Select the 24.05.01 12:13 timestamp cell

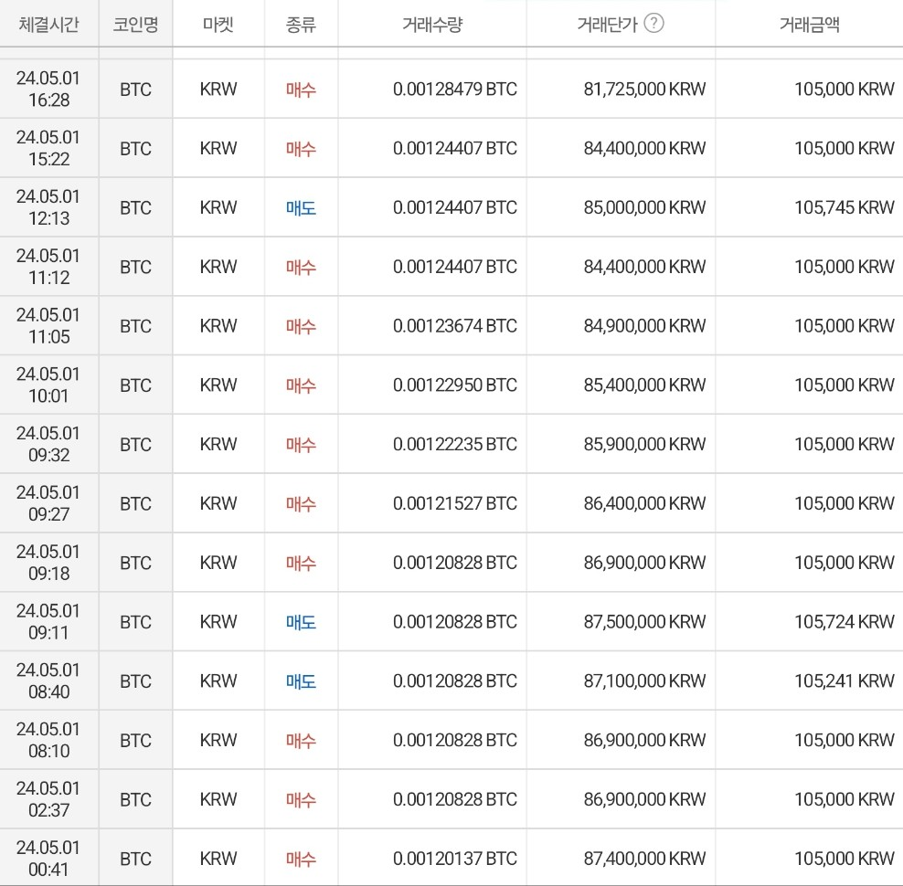(x=48, y=207)
